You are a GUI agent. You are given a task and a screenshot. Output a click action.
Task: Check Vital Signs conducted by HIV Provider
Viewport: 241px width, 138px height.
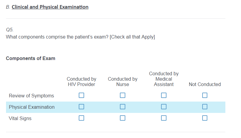point(81,118)
